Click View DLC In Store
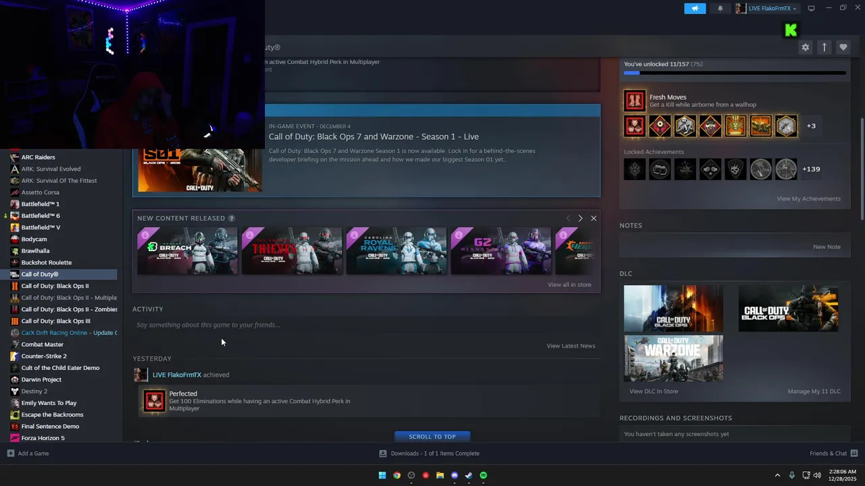The image size is (865, 486). (x=653, y=391)
